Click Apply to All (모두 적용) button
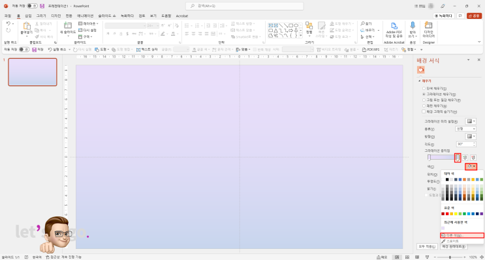Image resolution: width=485 pixels, height=260 pixels. (427, 246)
